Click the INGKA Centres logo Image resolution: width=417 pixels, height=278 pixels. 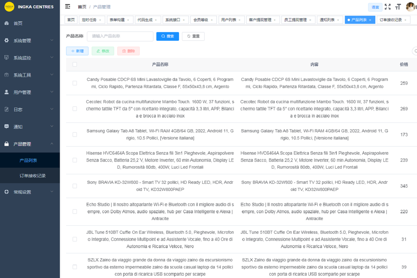9,7
